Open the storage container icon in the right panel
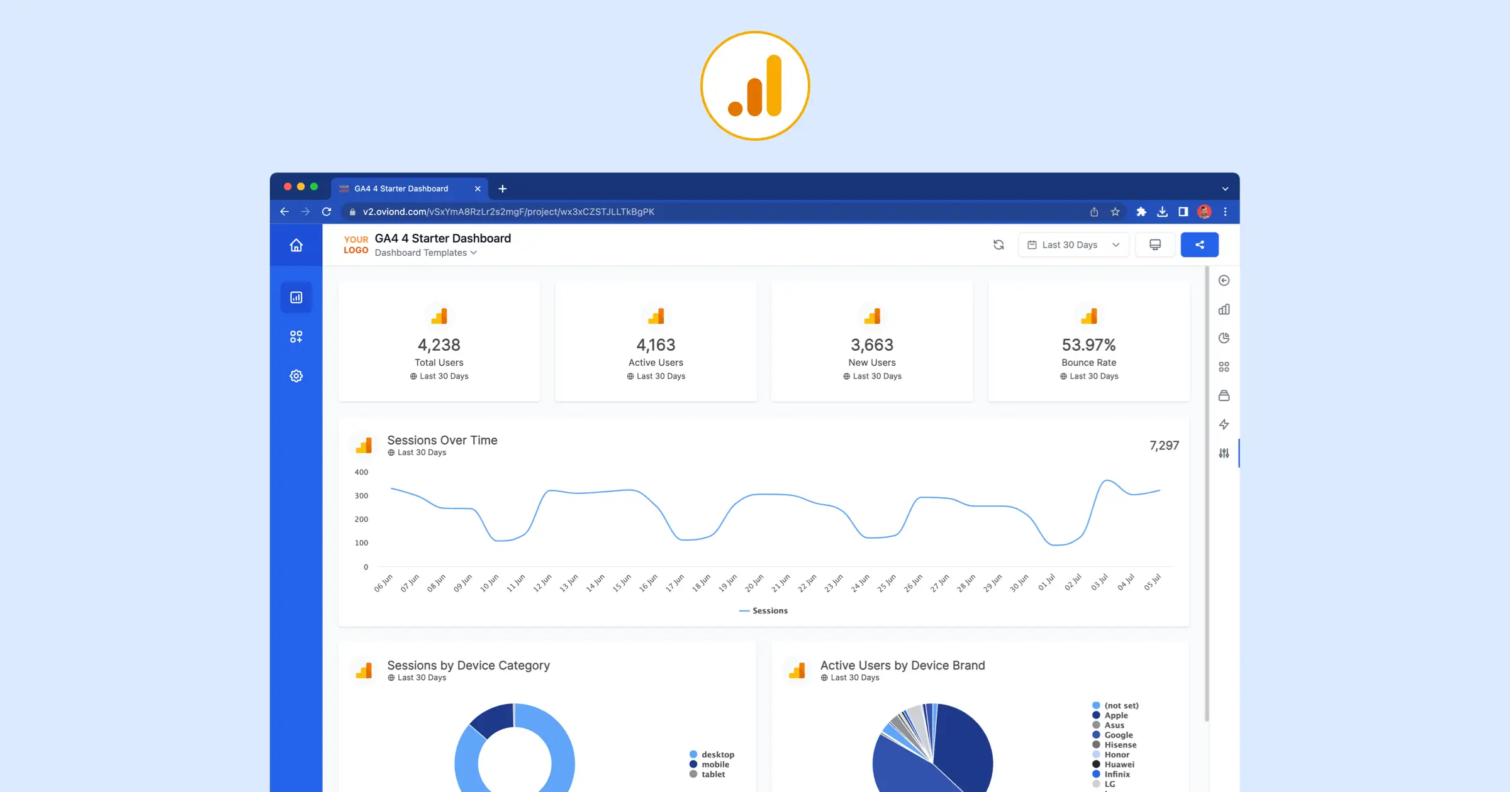 (x=1224, y=395)
